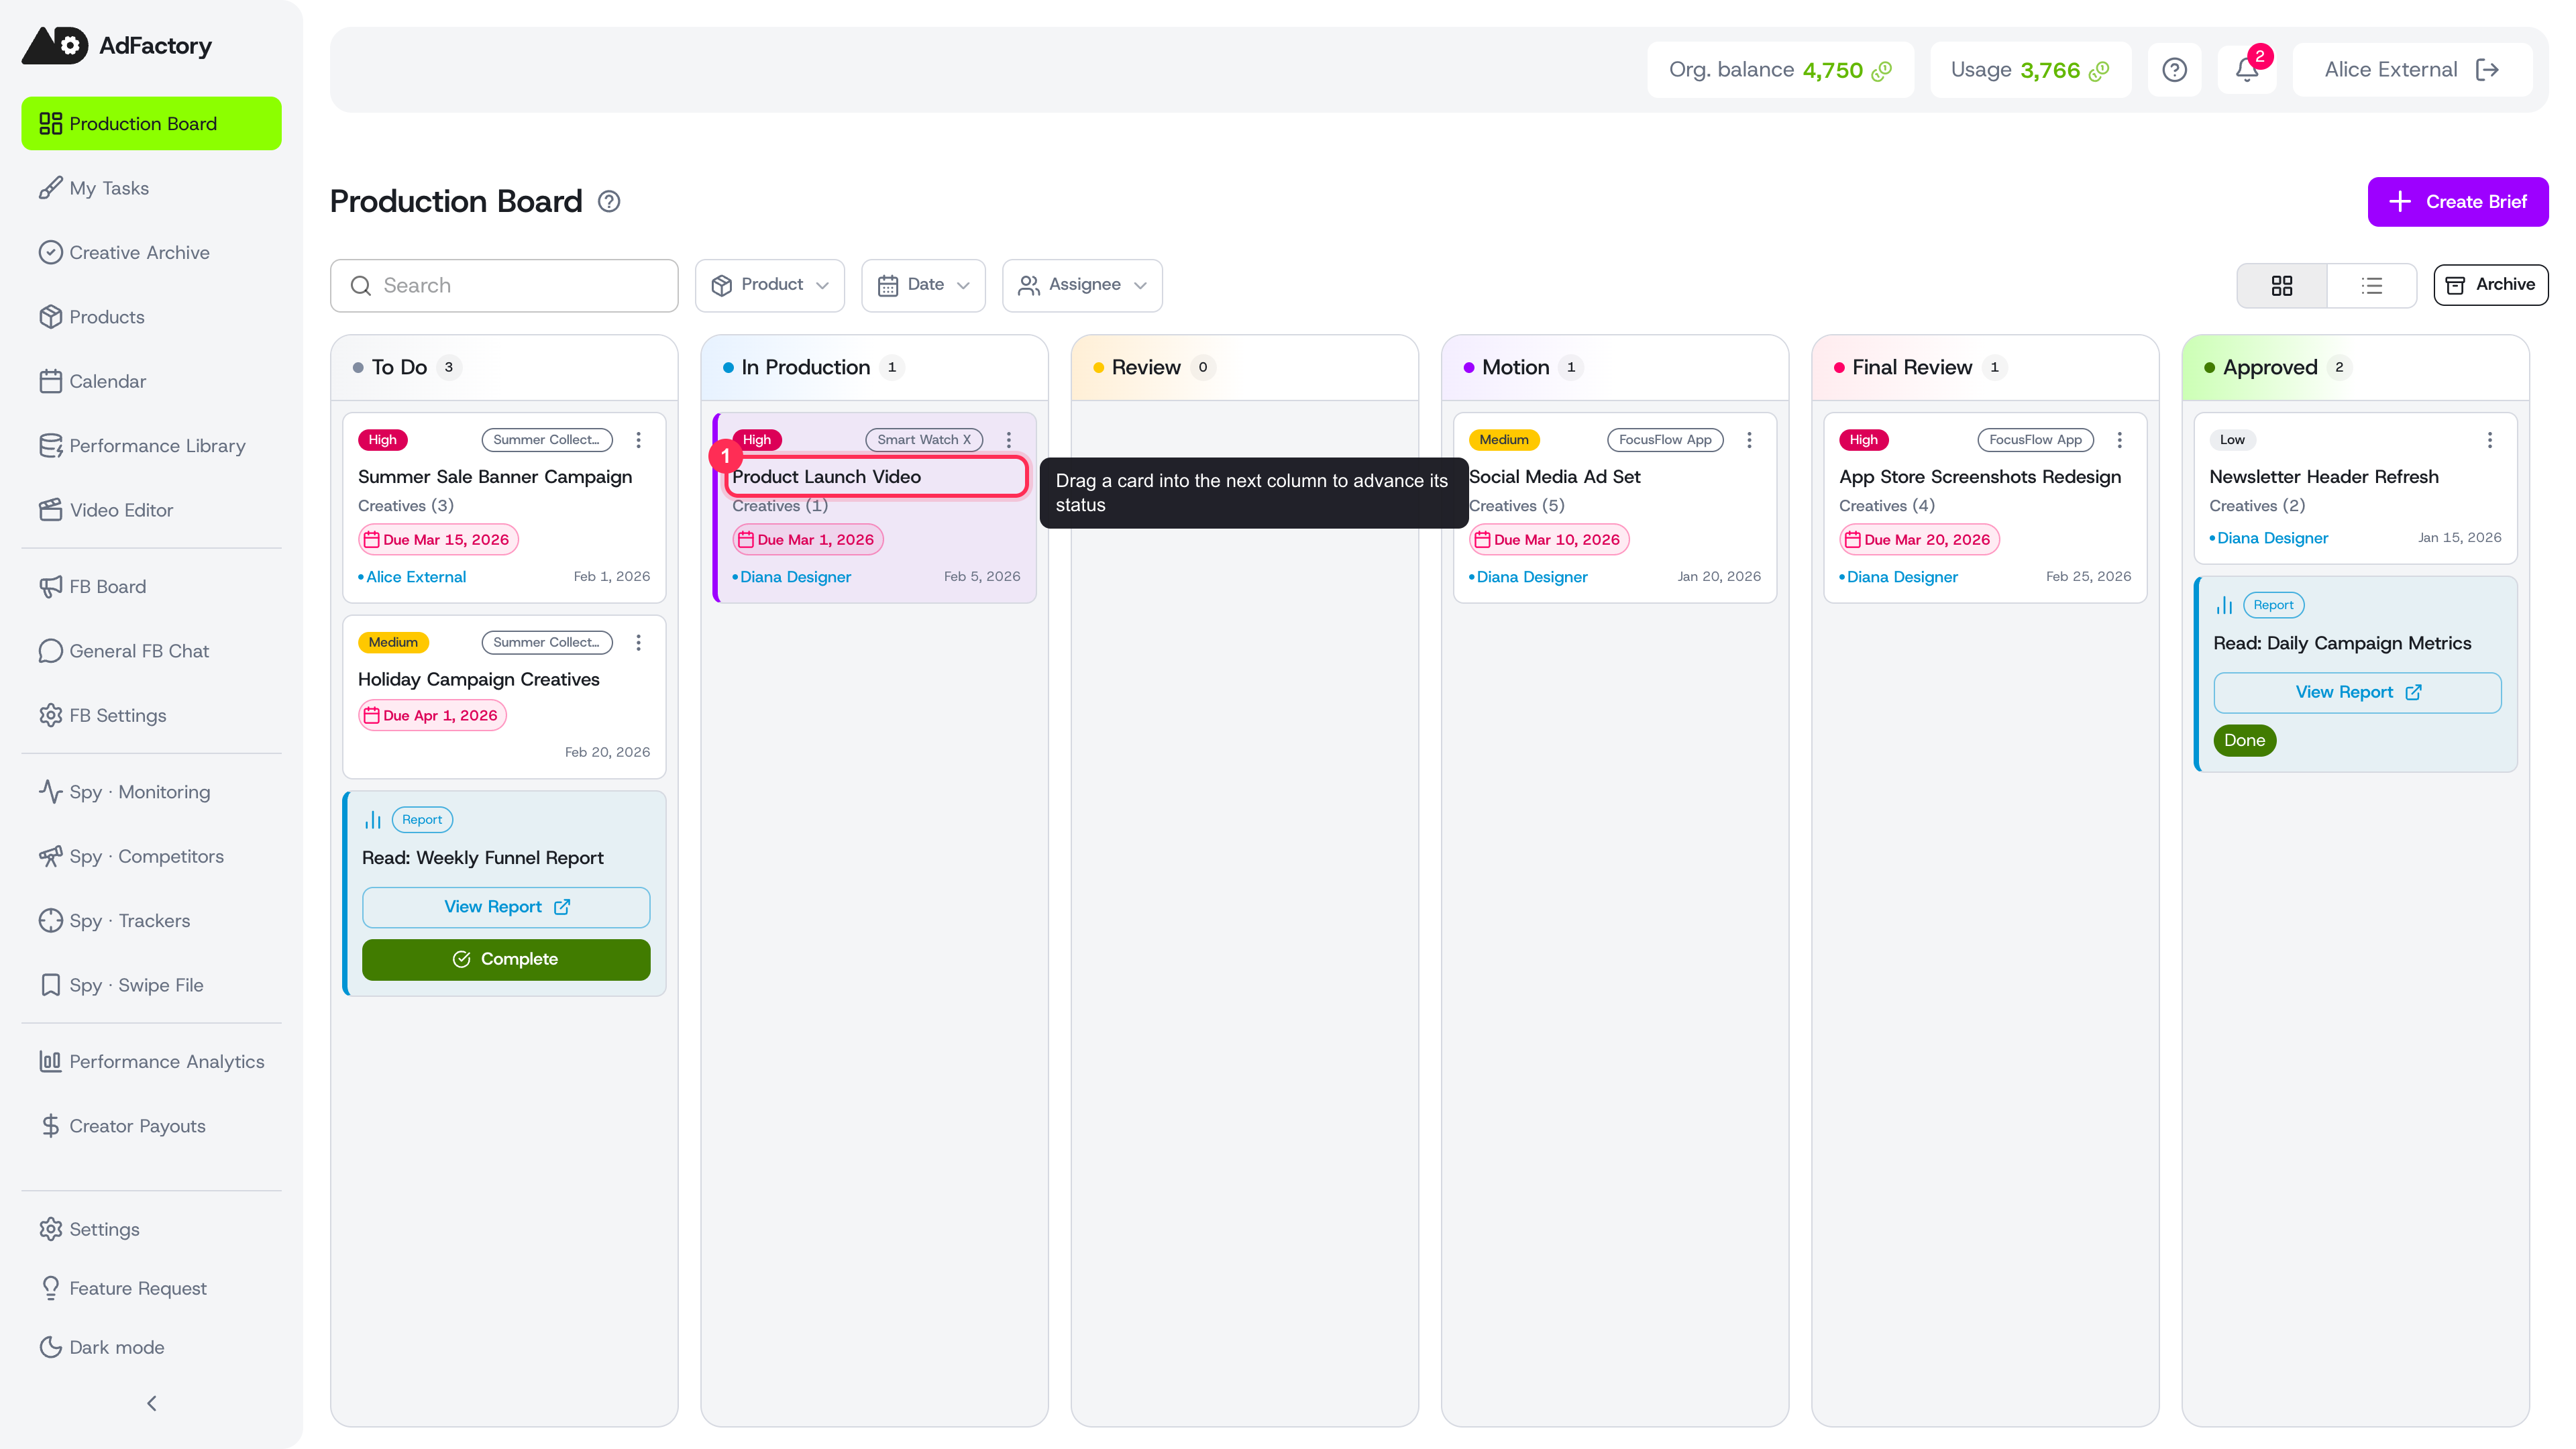
Task: Click the High priority tag on App Store card
Action: tap(1863, 440)
